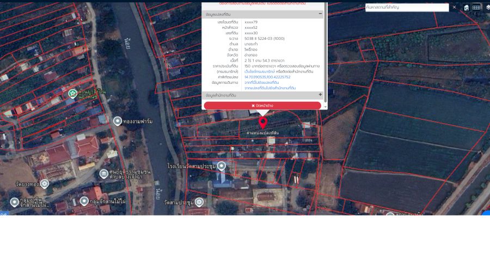Collapse the ข้อมูลแปลงที่ดิน section
The height and width of the screenshot is (263, 490).
320,14
